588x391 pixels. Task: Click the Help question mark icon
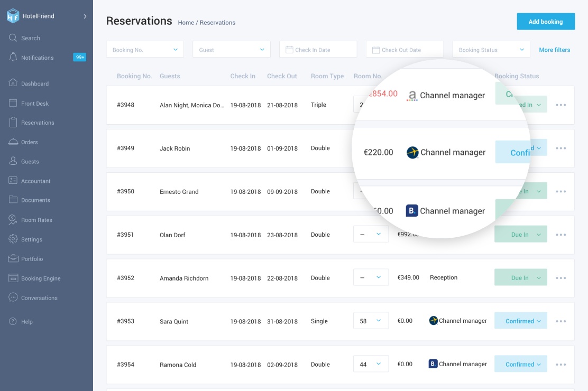click(13, 321)
